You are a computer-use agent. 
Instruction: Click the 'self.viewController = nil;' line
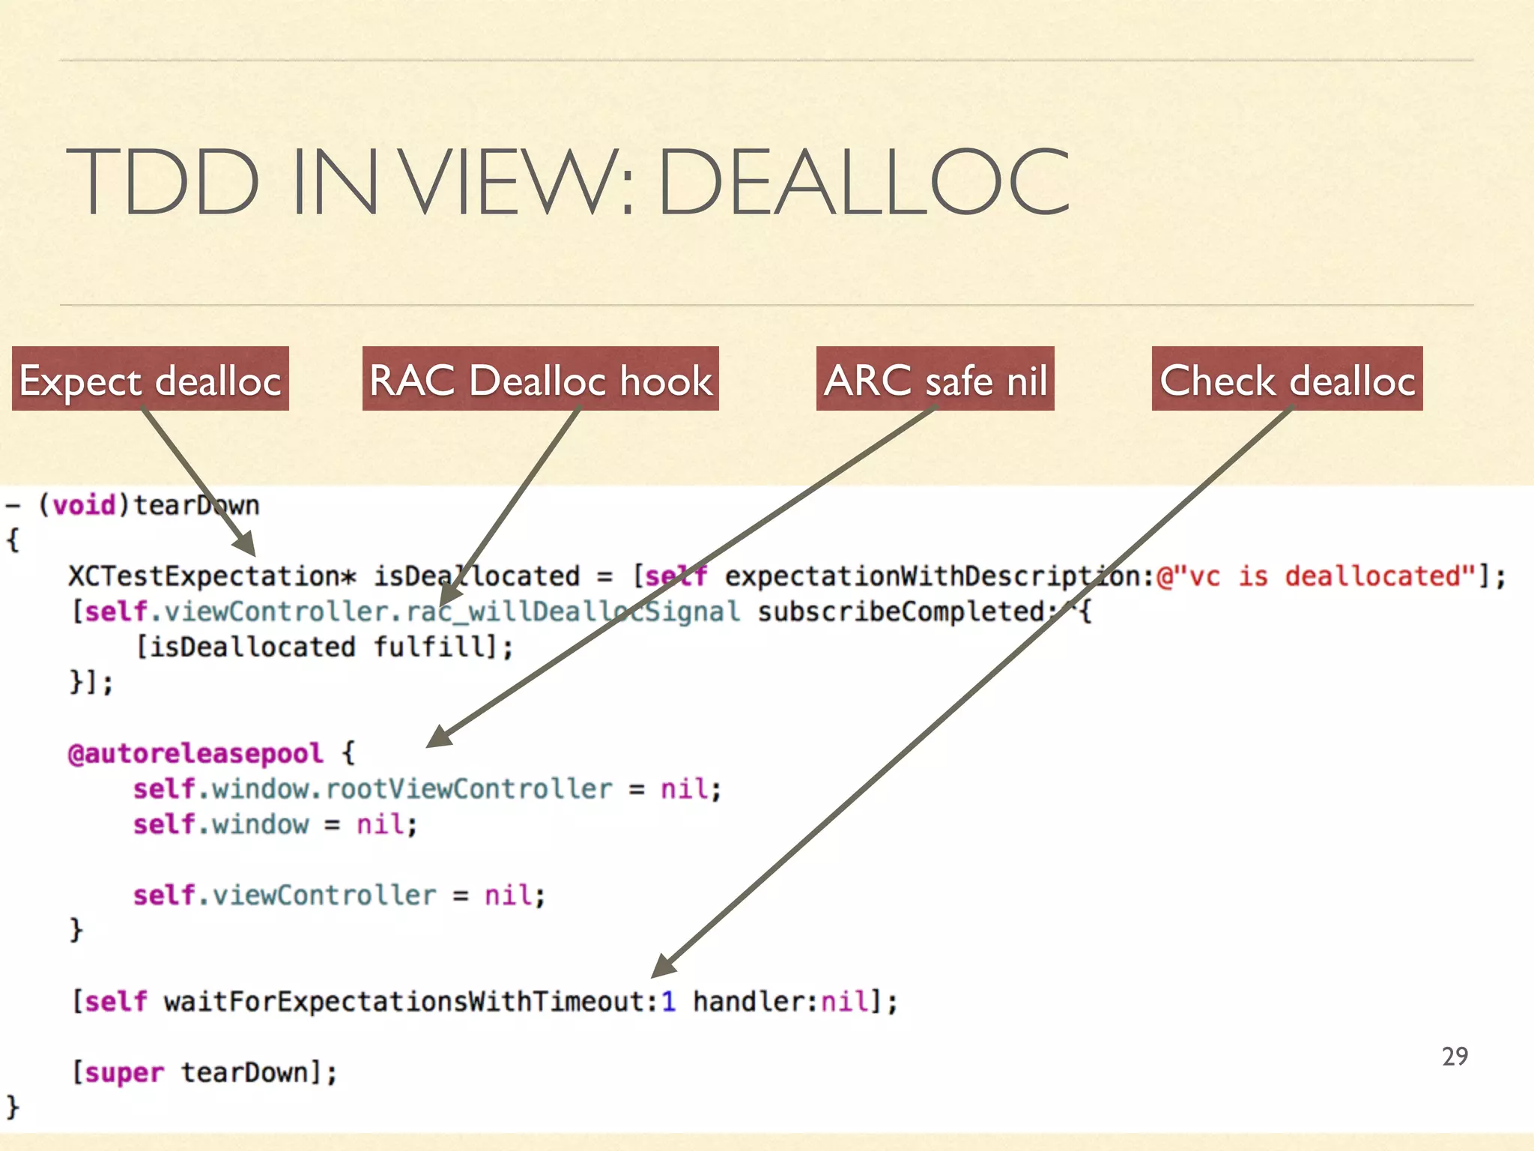point(339,895)
